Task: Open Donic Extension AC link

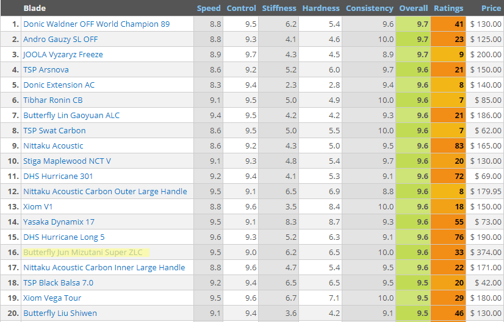Action: [59, 85]
